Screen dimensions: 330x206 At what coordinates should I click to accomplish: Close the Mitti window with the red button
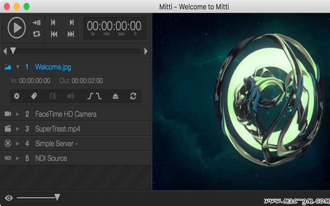click(x=7, y=7)
